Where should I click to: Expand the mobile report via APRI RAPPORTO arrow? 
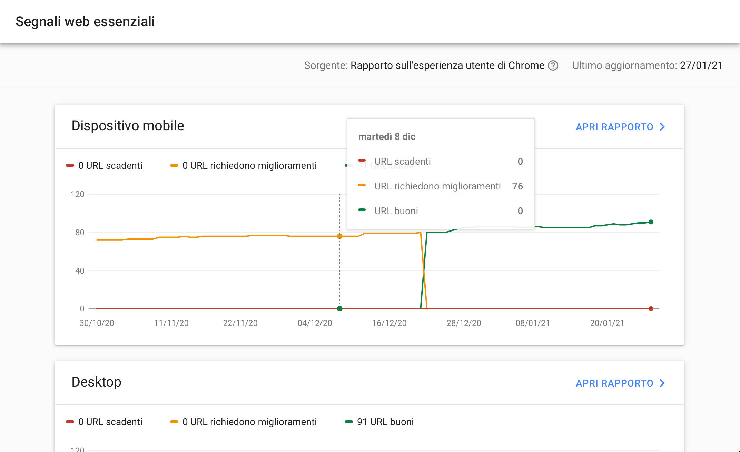(662, 127)
